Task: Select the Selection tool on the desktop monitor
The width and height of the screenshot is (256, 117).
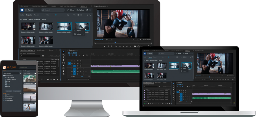Action: click(x=64, y=52)
